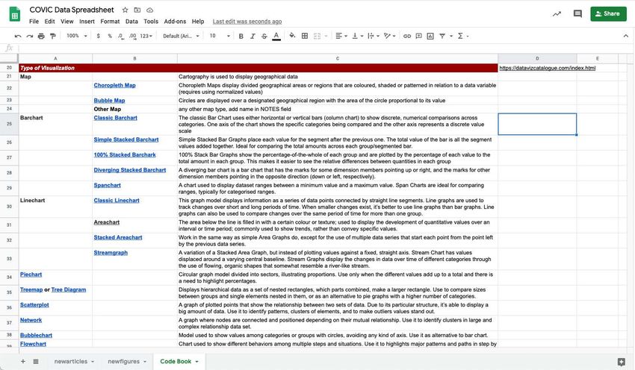Open font family Default dropdown
635x370 pixels.
tap(181, 36)
